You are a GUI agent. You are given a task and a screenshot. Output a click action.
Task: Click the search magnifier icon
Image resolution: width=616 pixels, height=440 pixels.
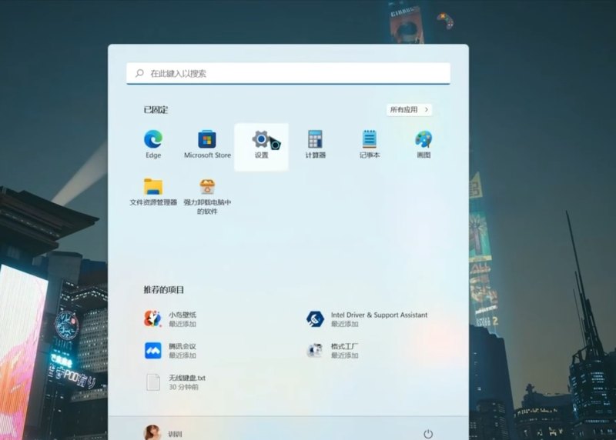(139, 73)
